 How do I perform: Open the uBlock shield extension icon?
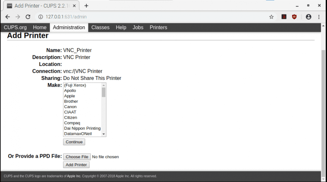[x=294, y=17]
